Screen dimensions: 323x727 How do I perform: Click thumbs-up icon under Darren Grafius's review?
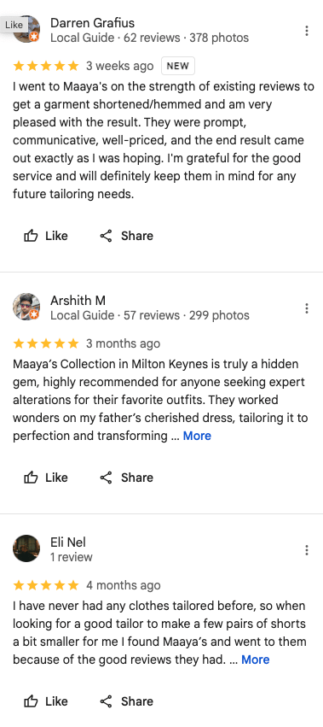(31, 236)
